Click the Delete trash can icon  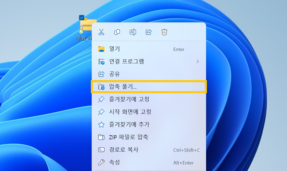tap(164, 32)
